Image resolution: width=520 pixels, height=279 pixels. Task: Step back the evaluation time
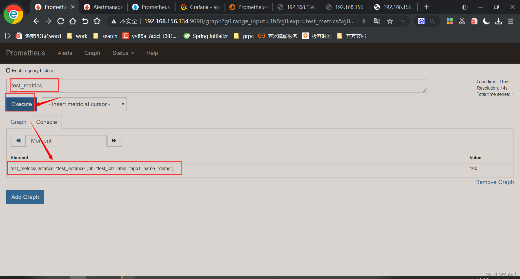[x=18, y=141]
